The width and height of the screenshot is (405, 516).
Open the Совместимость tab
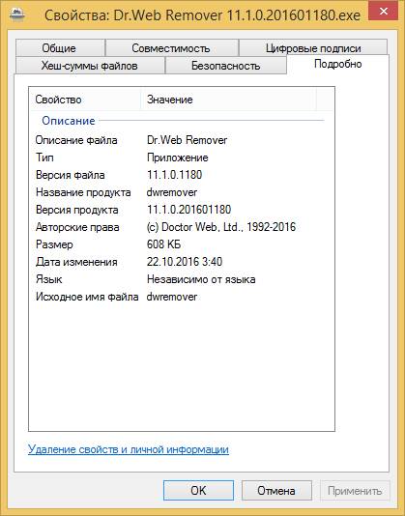point(171,48)
